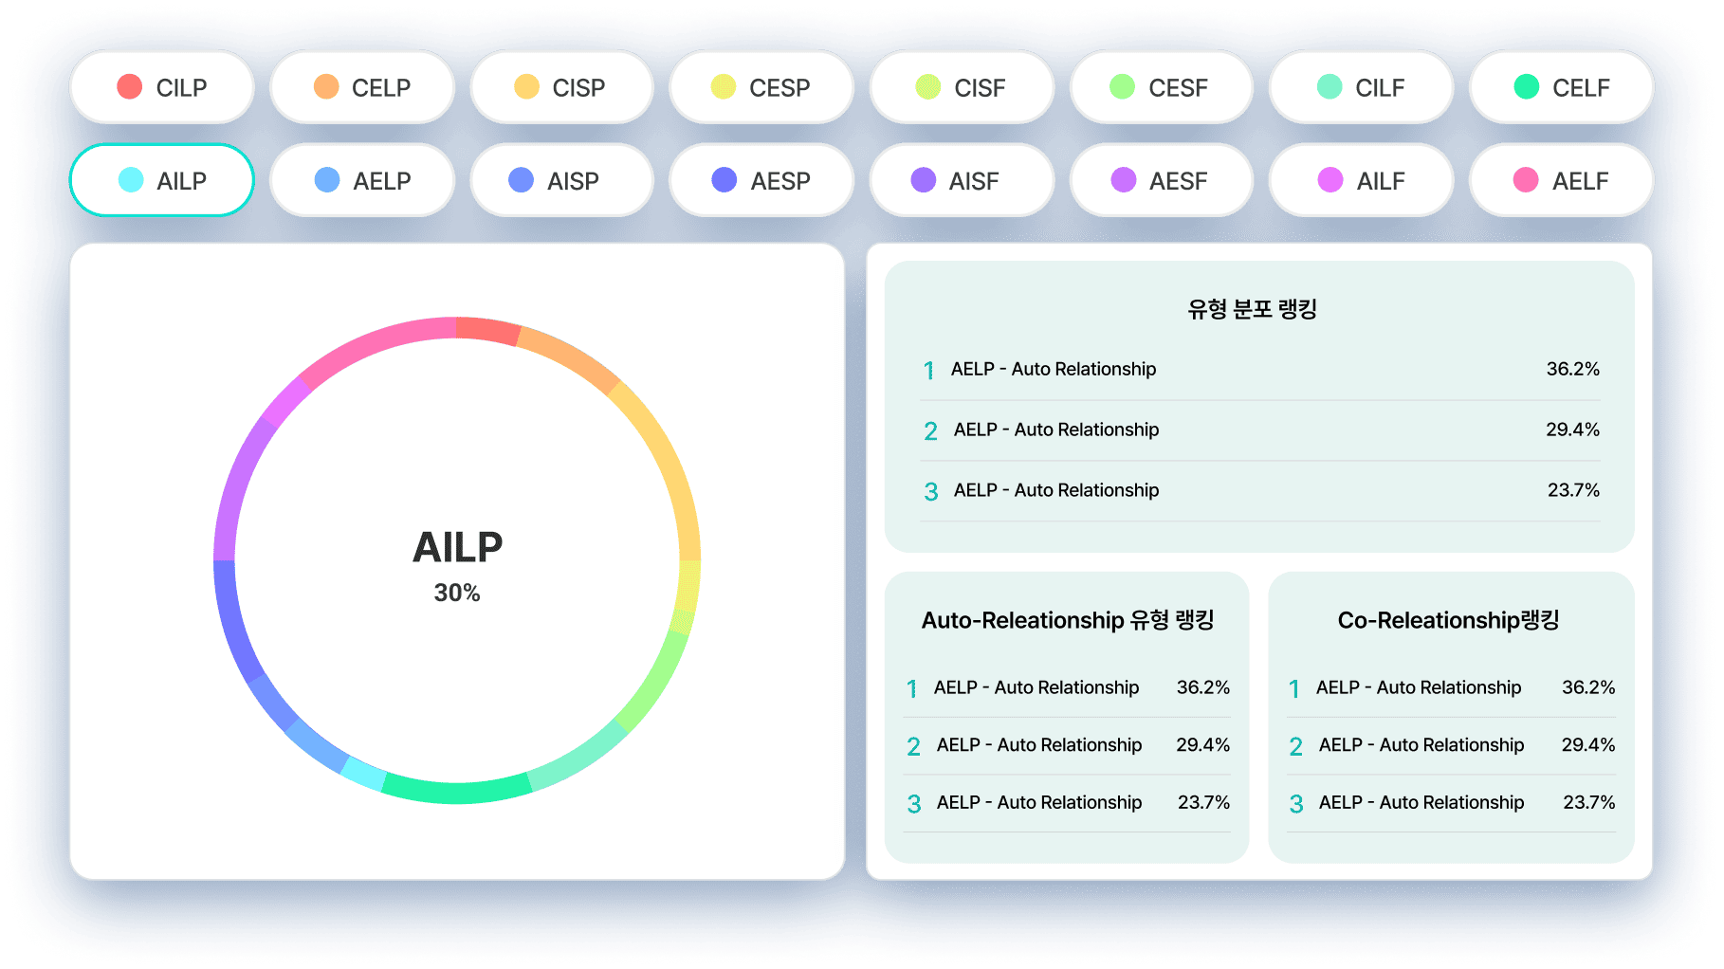The image size is (1724, 969).
Task: Deselect the highlighted AILP chip
Action: tap(162, 180)
